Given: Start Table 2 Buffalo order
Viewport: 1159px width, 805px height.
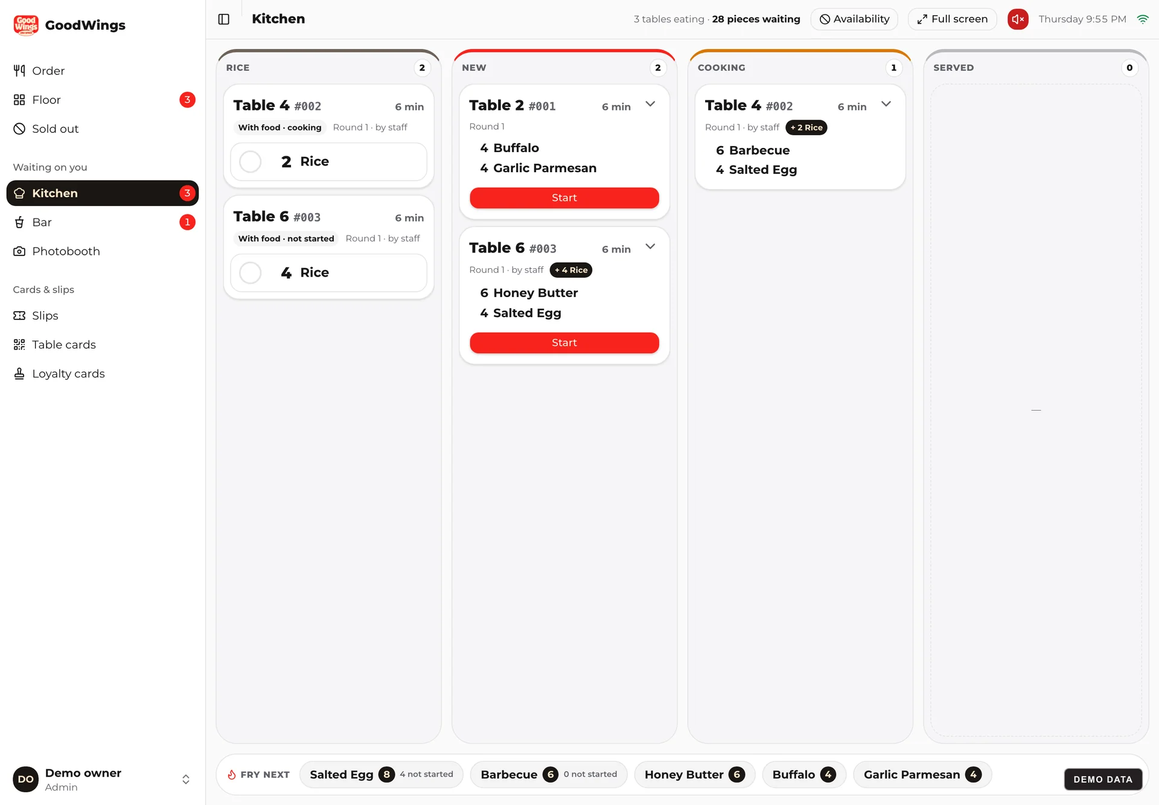Looking at the screenshot, I should (564, 198).
